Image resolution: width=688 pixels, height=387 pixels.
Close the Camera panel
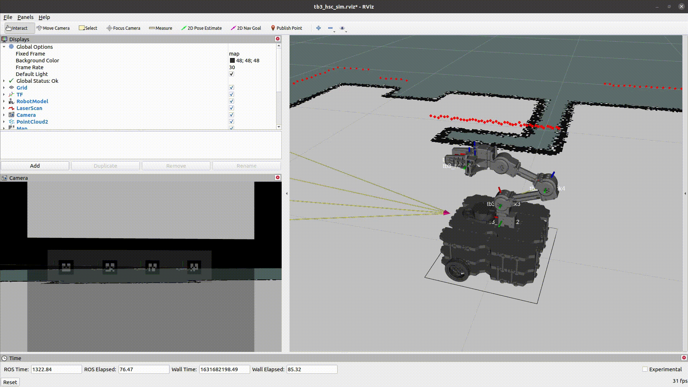(x=277, y=178)
